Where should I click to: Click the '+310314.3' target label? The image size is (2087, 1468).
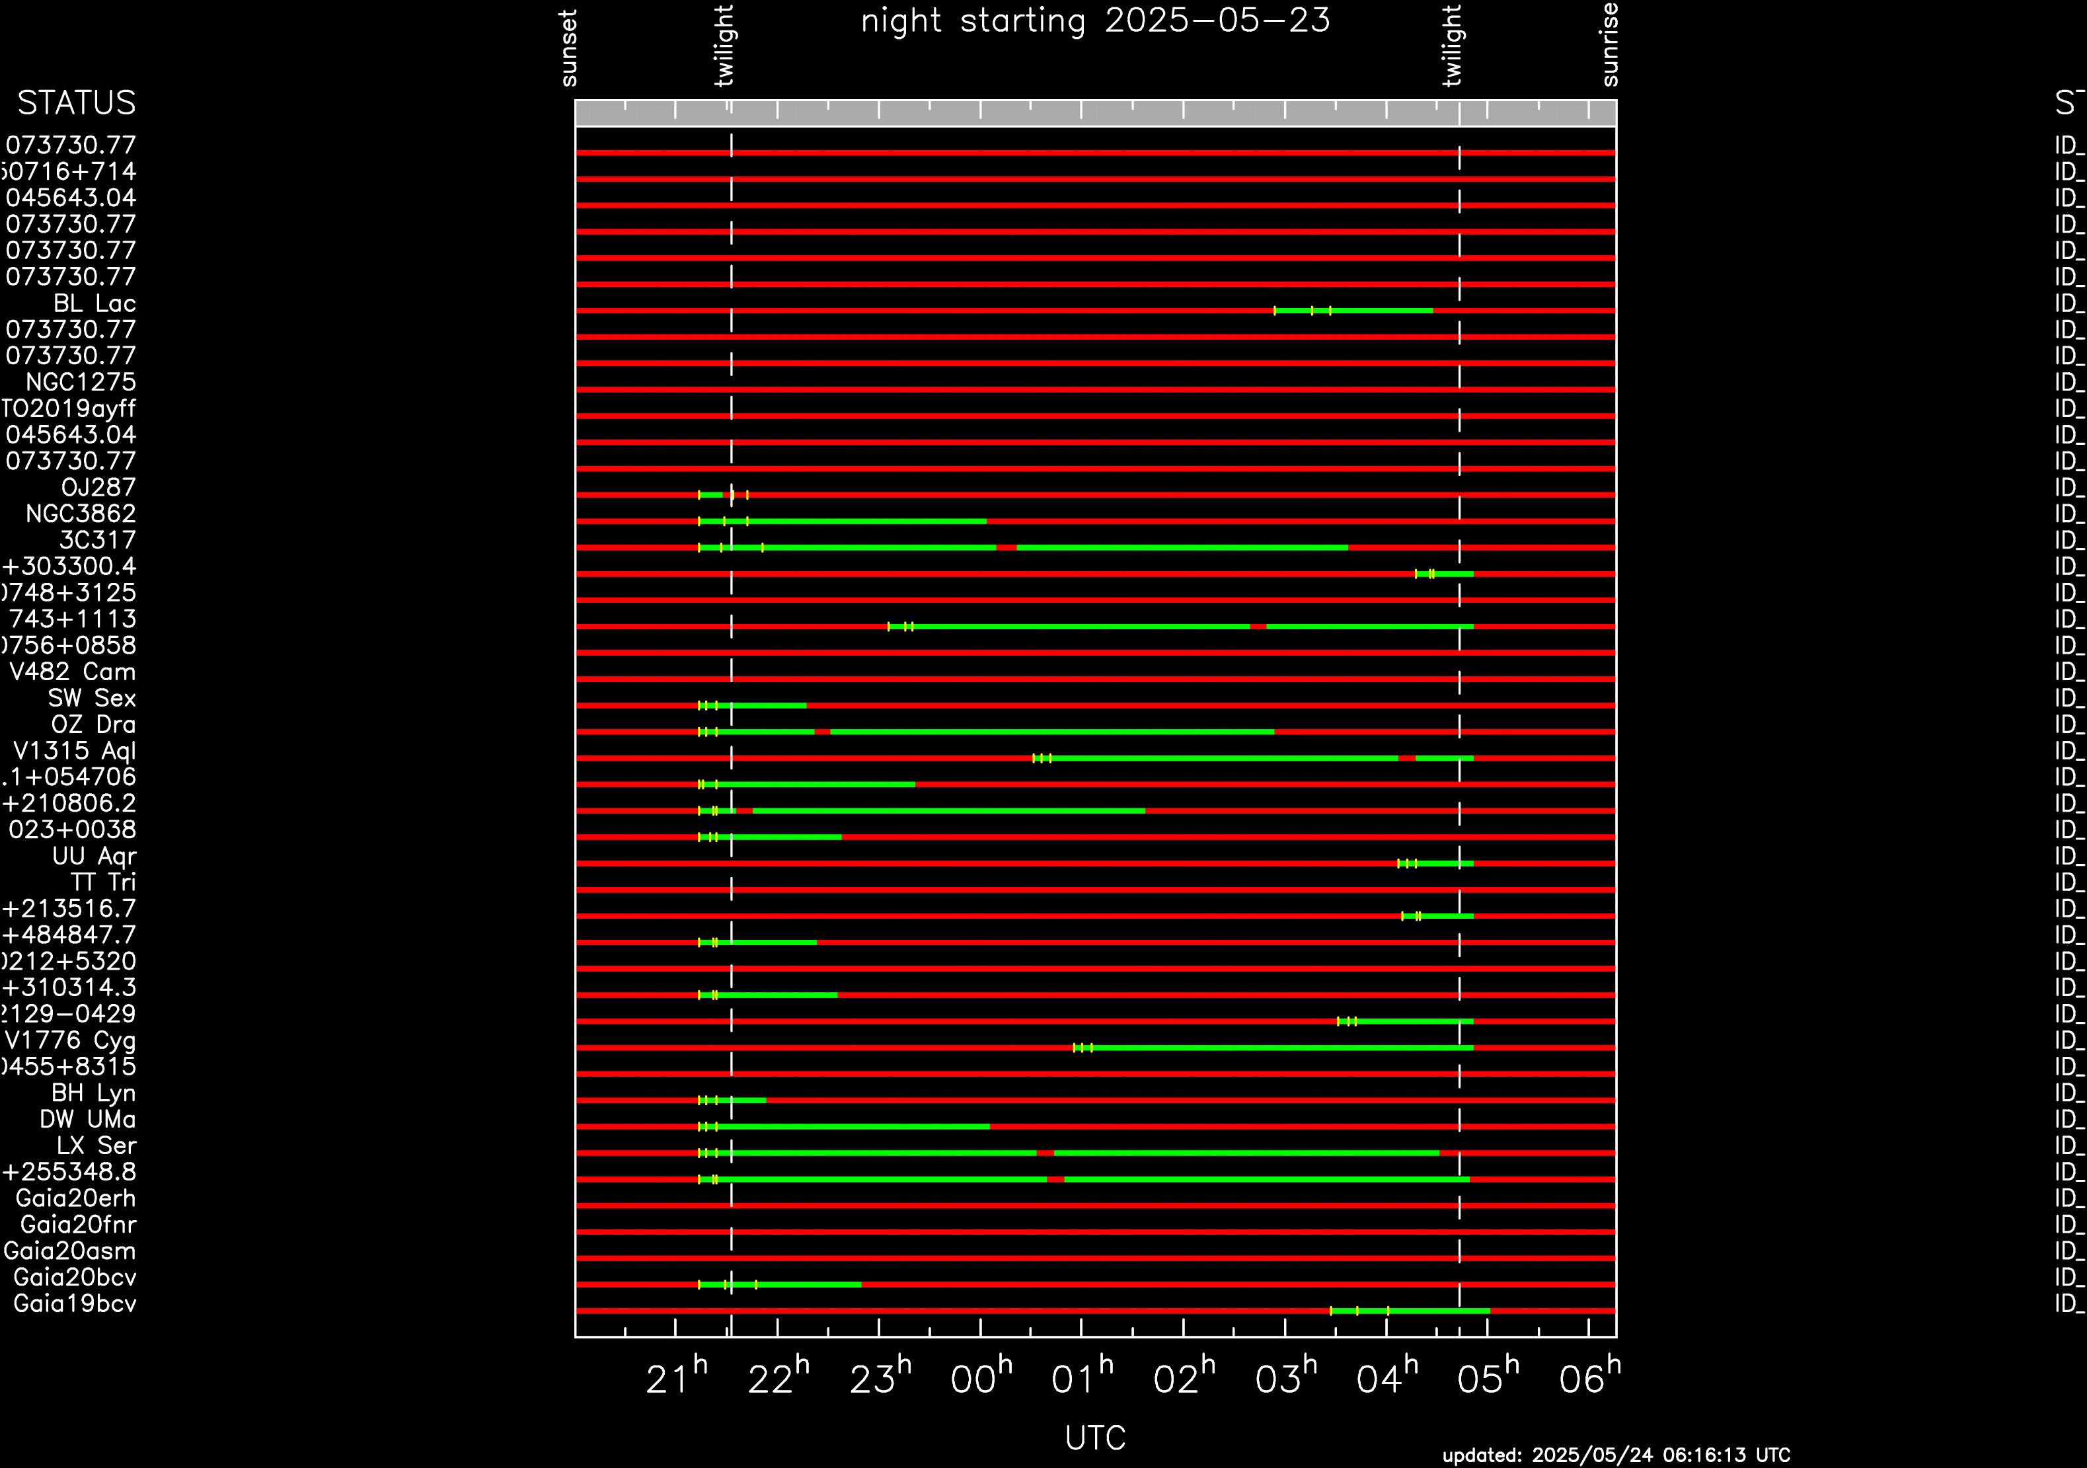(x=69, y=989)
